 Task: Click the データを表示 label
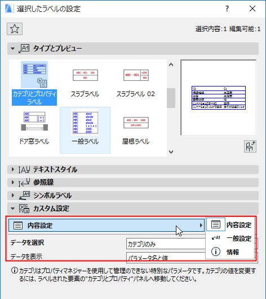coord(26,257)
